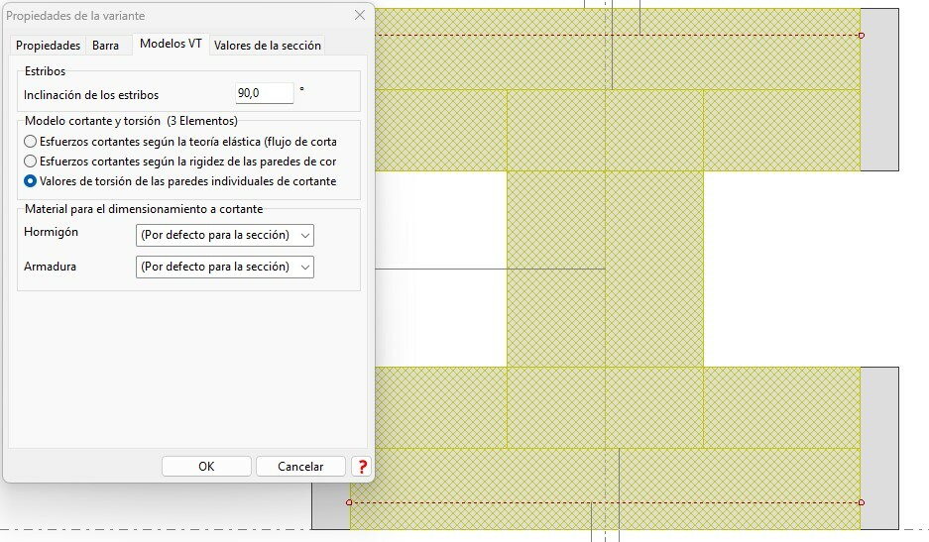Click the gray rectangle at top right
Viewport: 929px width, 542px height.
click(878, 89)
